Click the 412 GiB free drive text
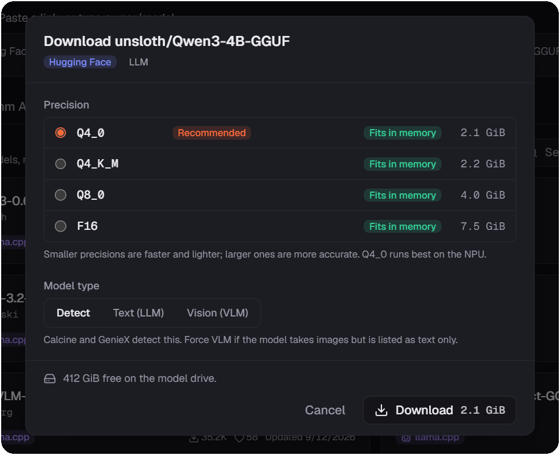 point(140,378)
